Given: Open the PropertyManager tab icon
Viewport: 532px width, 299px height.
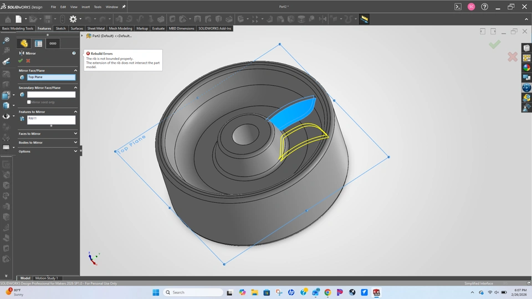Looking at the screenshot, I should coord(38,43).
